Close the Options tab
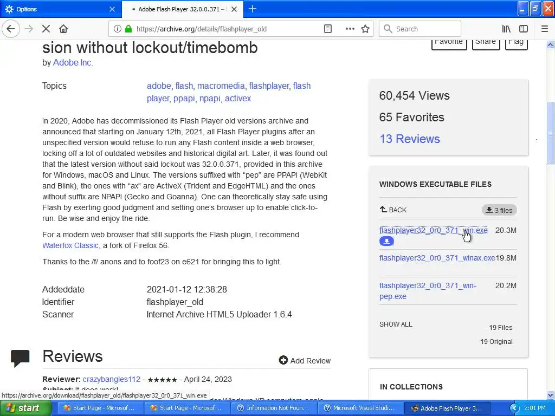This screenshot has width=555, height=416. 112,9
